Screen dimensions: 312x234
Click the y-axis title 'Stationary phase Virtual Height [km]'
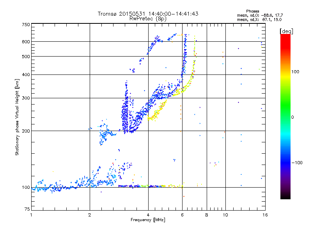17,117
